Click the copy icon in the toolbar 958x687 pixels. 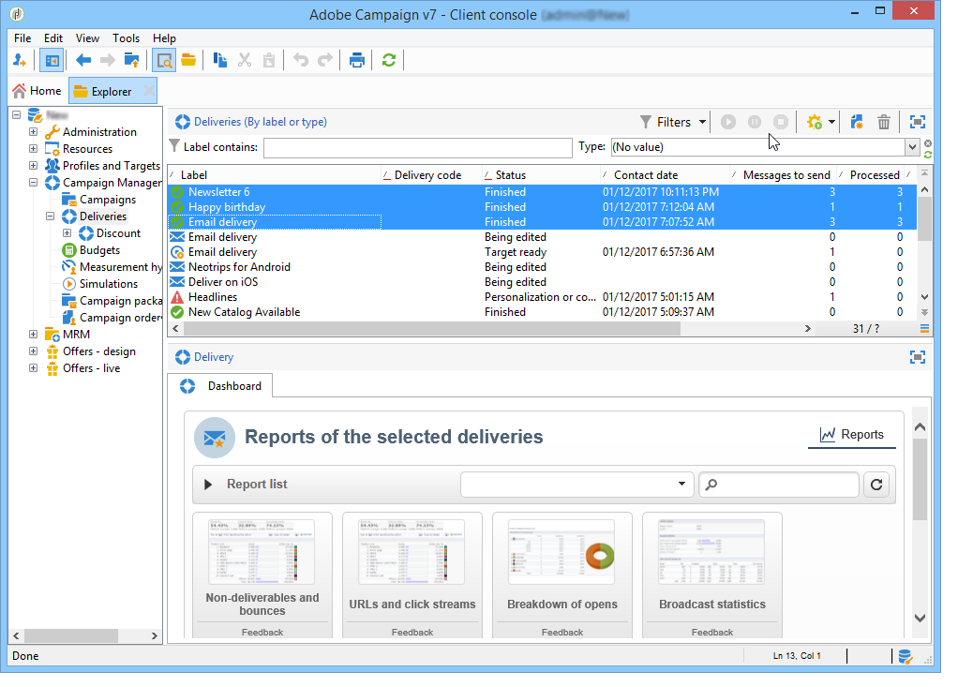[x=220, y=61]
